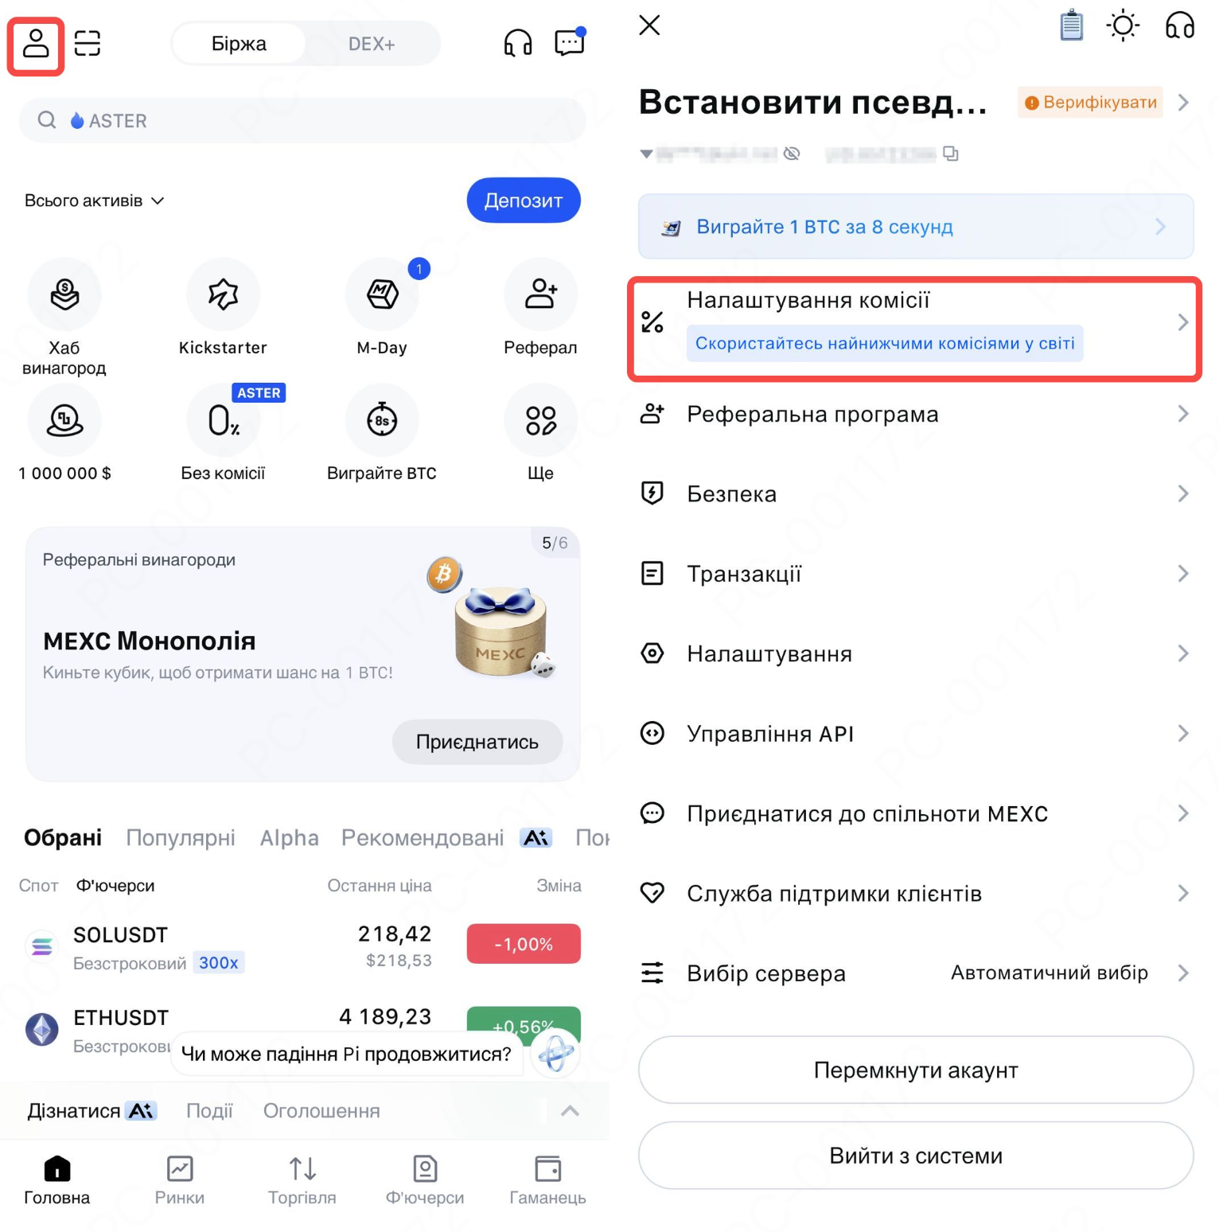Viewport: 1219px width, 1232px height.
Task: Open the 'Ринки' bottom tab
Action: (180, 1181)
